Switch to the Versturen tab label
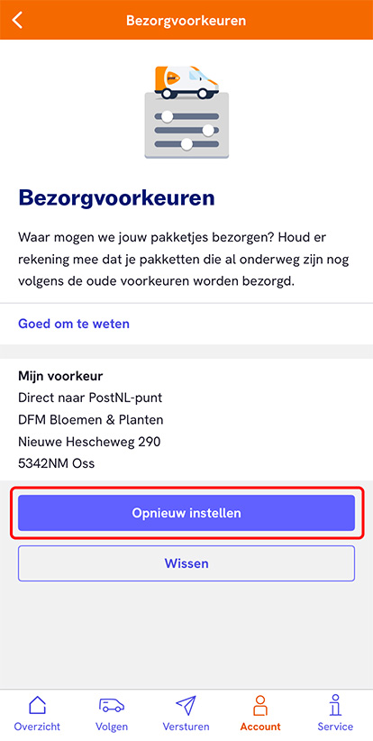The width and height of the screenshot is (373, 741). 186,727
